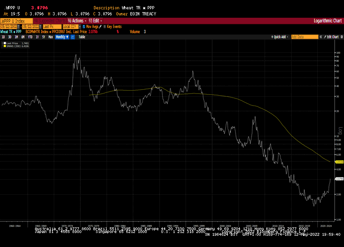The height and width of the screenshot is (247, 344).
Task: Click the Description Wheat TR * PPP header
Action: click(x=124, y=8)
